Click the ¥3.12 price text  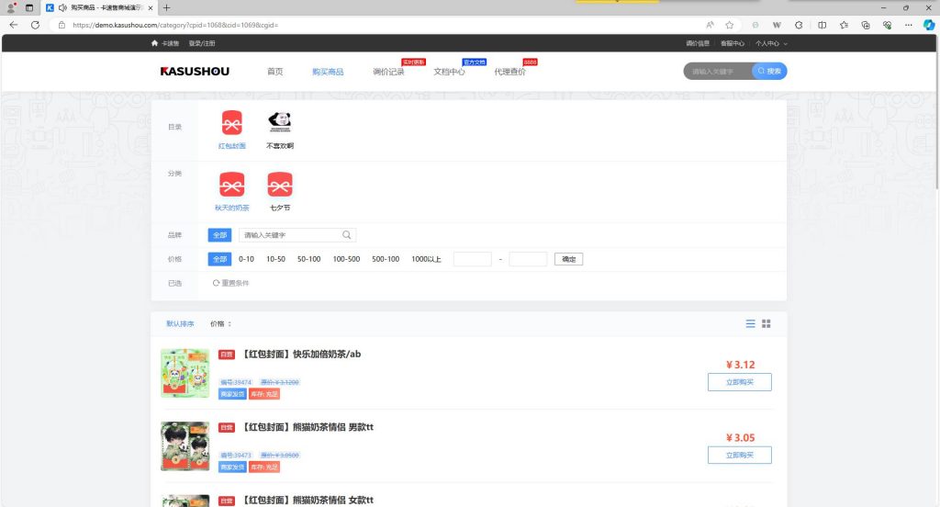pos(741,365)
